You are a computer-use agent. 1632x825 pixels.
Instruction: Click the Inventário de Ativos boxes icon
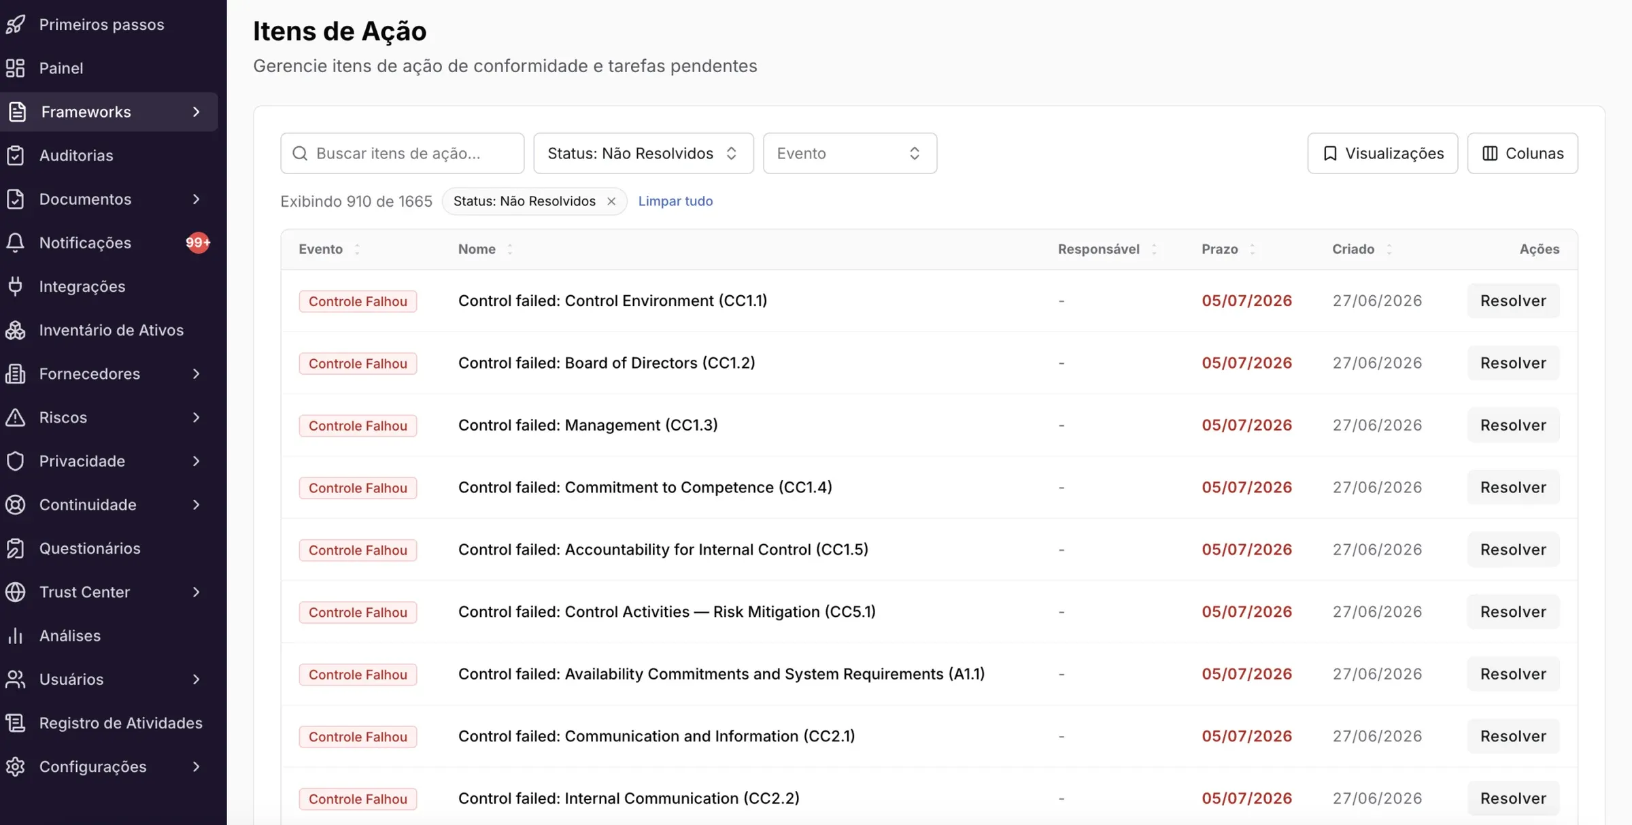coord(16,330)
